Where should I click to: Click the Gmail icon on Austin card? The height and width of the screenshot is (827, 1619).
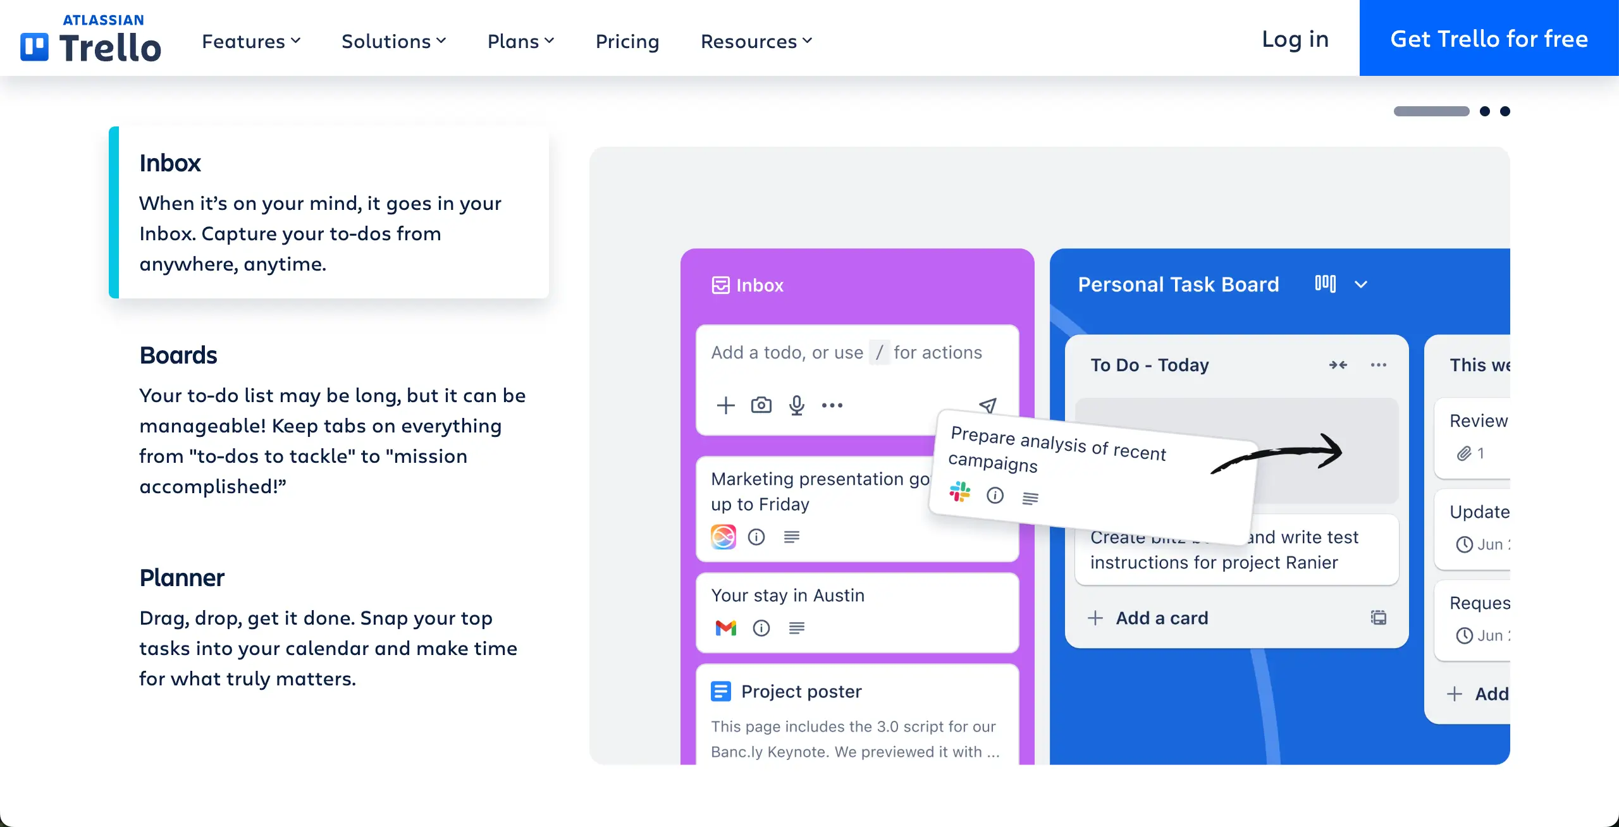coord(726,628)
